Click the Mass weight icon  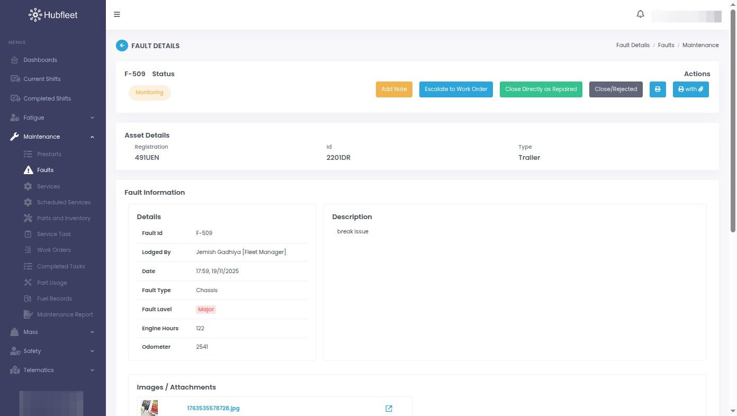coord(15,332)
